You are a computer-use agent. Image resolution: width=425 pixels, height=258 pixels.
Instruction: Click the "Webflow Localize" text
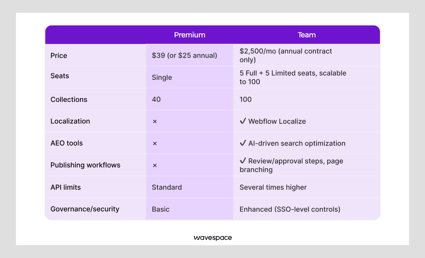[x=277, y=121]
